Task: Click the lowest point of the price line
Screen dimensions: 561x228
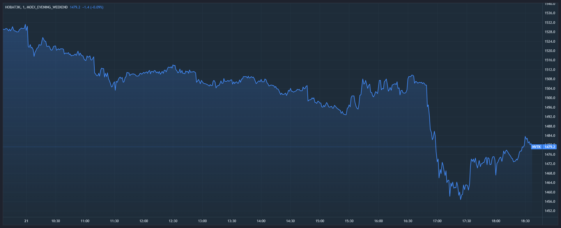Action: click(x=461, y=200)
